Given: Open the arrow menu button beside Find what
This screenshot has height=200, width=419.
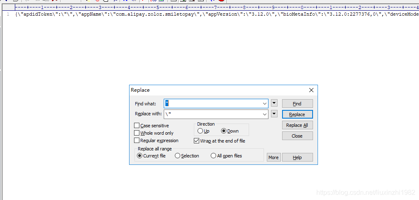Looking at the screenshot, I should click(x=274, y=103).
